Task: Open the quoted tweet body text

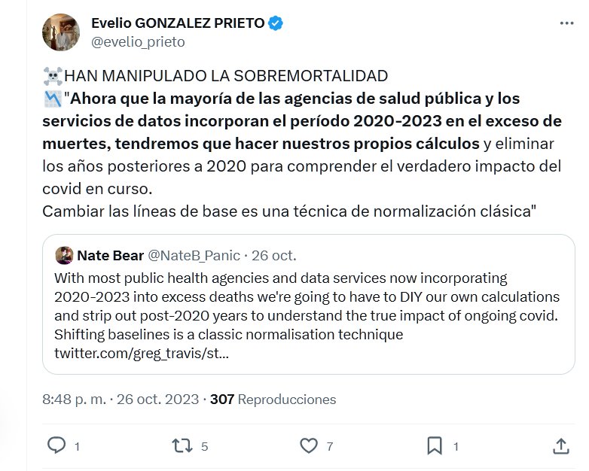Action: (301, 306)
